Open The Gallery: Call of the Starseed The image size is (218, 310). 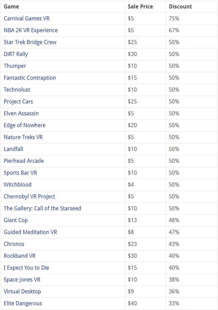pyautogui.click(x=42, y=208)
